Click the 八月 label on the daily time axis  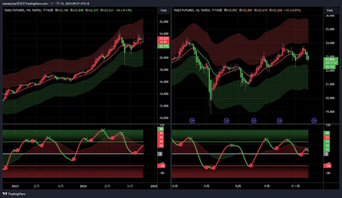coord(206,186)
